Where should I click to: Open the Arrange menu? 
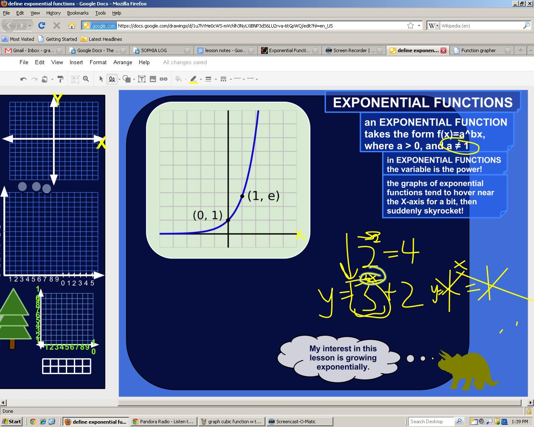[x=123, y=62]
